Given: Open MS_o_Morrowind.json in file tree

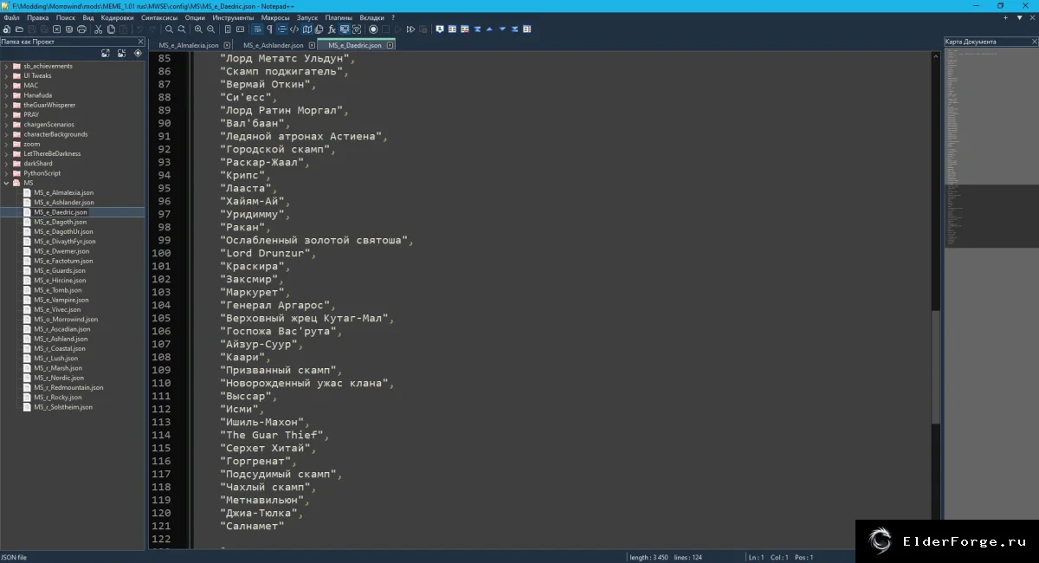Looking at the screenshot, I should tap(66, 320).
